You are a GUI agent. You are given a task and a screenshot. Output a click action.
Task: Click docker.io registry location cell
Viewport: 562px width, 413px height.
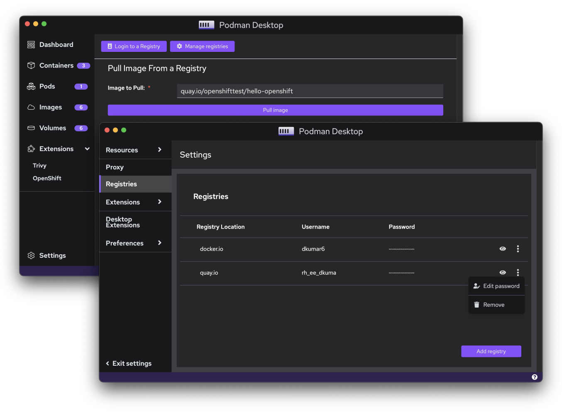pyautogui.click(x=211, y=249)
